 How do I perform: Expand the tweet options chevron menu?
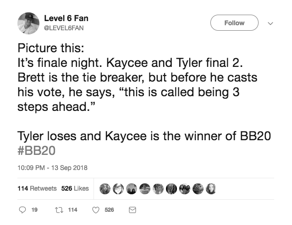click(270, 23)
